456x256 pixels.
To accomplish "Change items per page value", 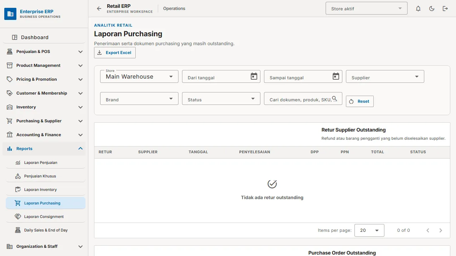I will 369,230.
